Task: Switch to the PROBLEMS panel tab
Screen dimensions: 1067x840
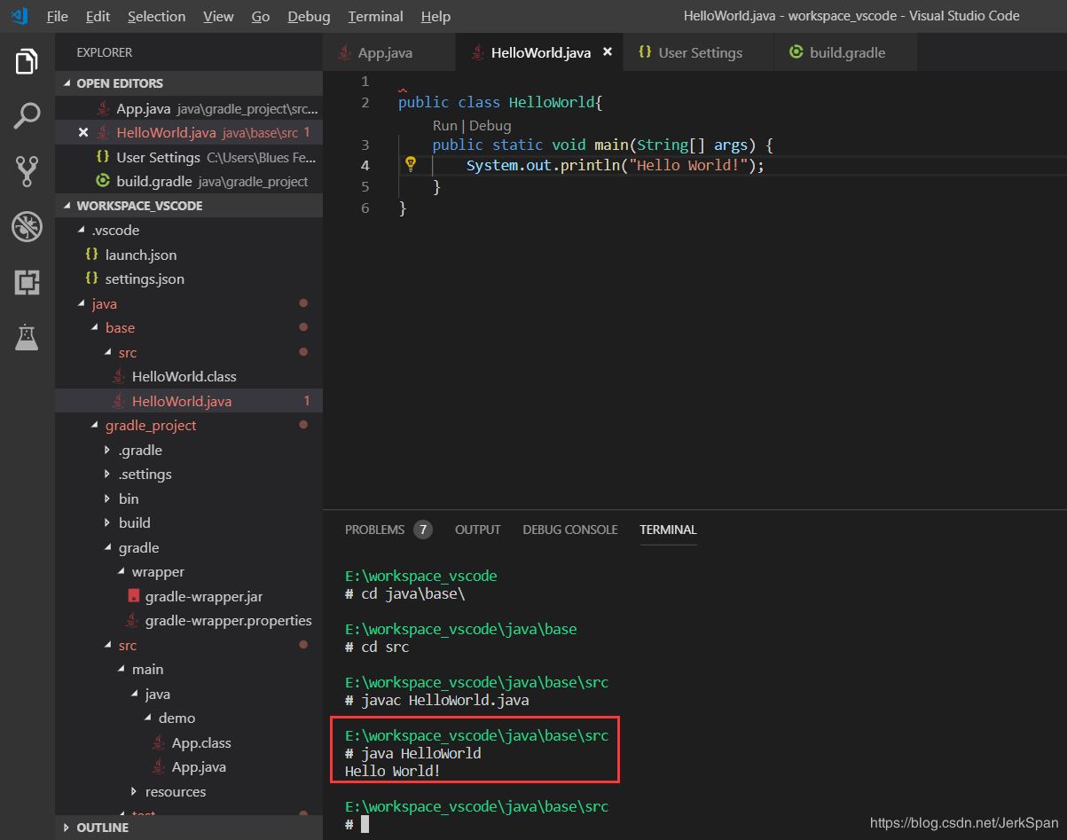Action: coord(374,530)
